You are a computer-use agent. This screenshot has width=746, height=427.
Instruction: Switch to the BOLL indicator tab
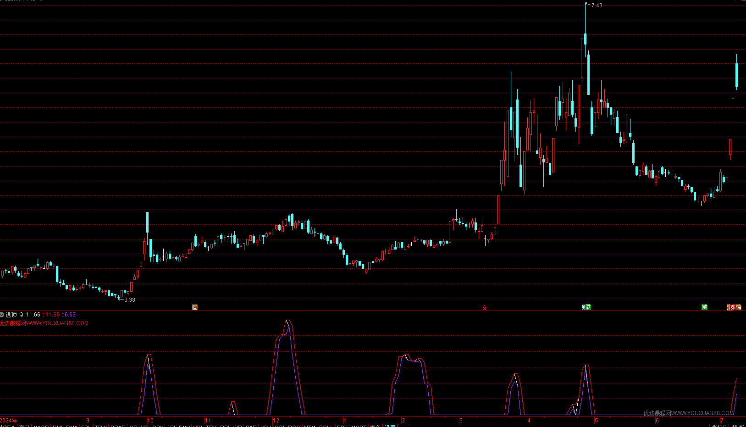pyautogui.click(x=326, y=426)
